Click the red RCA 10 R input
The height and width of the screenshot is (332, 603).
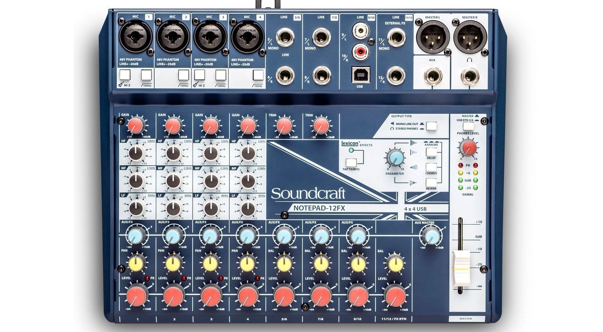tap(361, 52)
